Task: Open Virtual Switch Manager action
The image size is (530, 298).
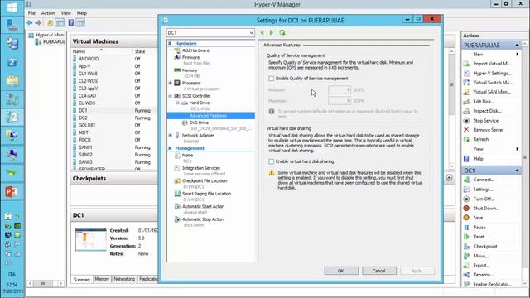Action: pos(493,83)
